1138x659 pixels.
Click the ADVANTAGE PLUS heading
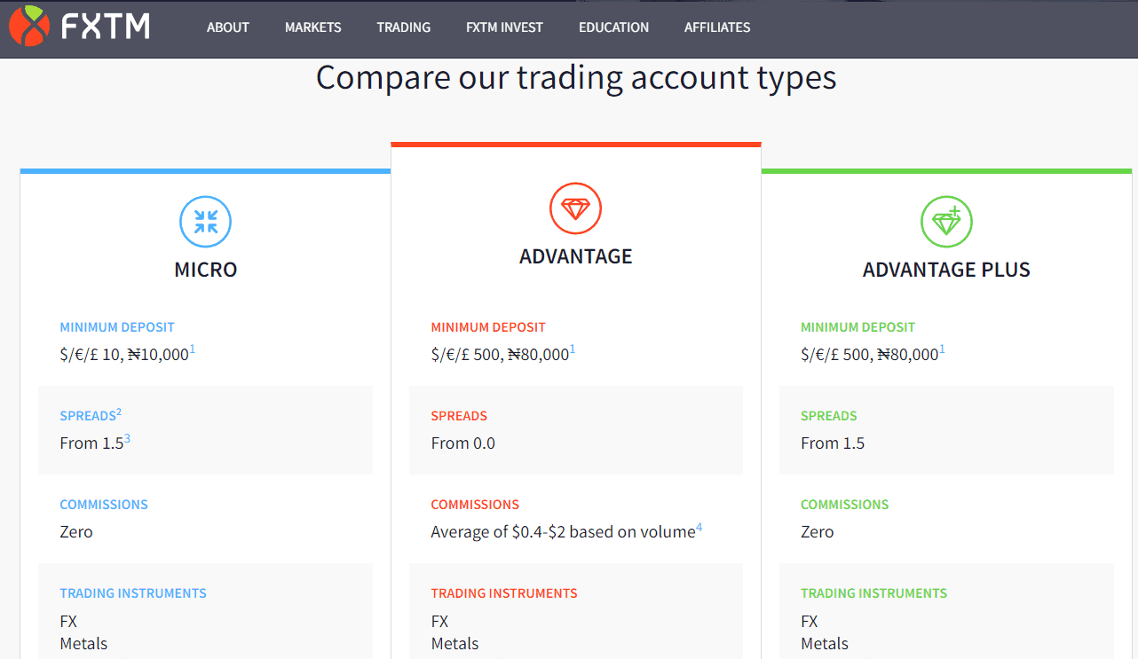(946, 270)
